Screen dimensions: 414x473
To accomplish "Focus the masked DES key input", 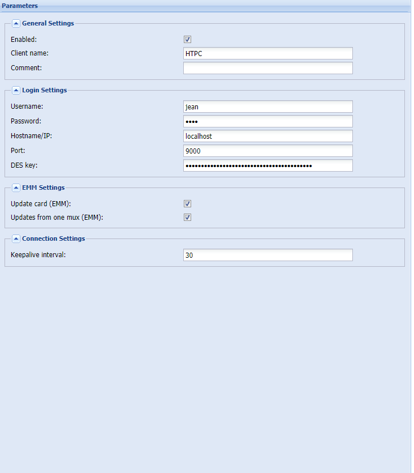I will [x=268, y=165].
